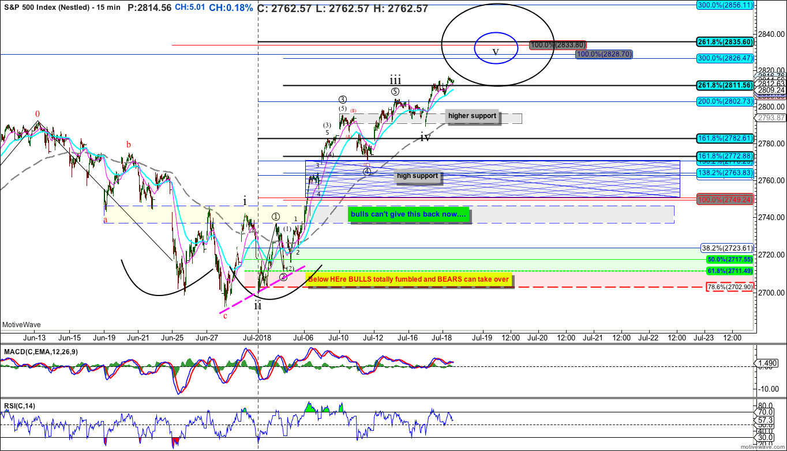
Task: Select the 38.2%(2723.61) retracement label
Action: 728,247
